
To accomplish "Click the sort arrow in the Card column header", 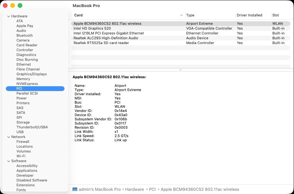I will 181,15.
